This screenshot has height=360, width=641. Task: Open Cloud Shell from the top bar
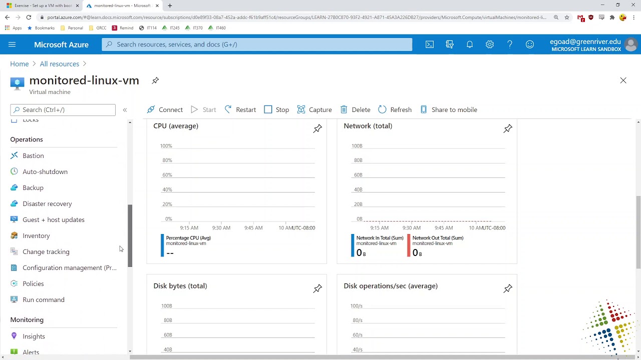[x=430, y=44]
